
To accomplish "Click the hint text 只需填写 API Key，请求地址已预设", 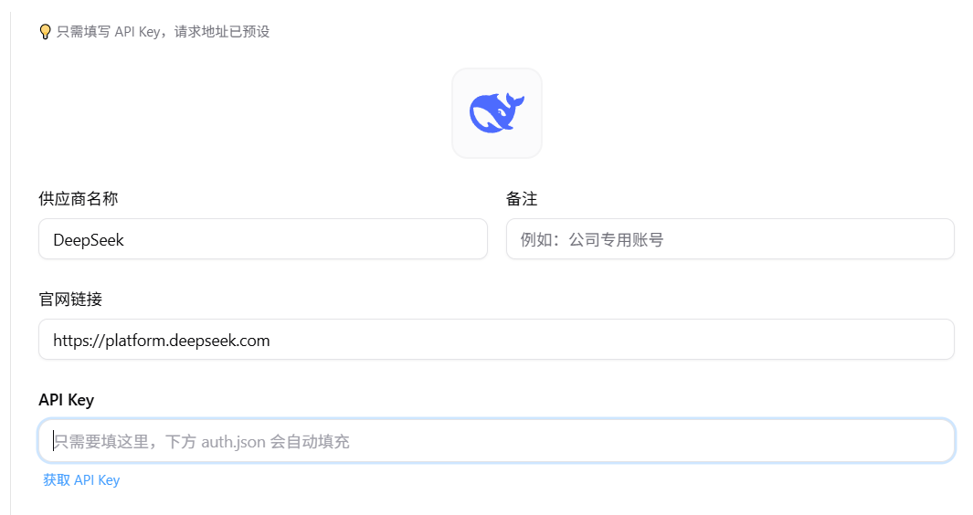I will (x=163, y=32).
